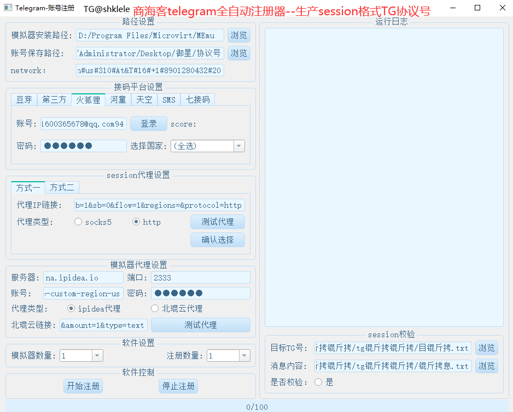The width and height of the screenshot is (513, 412).
Task: Select the 方式一 proxy tab
Action: pos(28,188)
